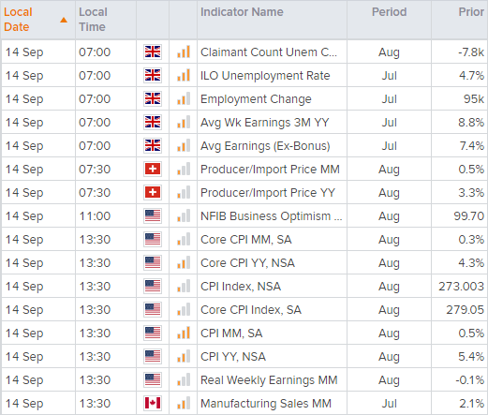Click US flag beside NFIB Business Optimism

[153, 215]
